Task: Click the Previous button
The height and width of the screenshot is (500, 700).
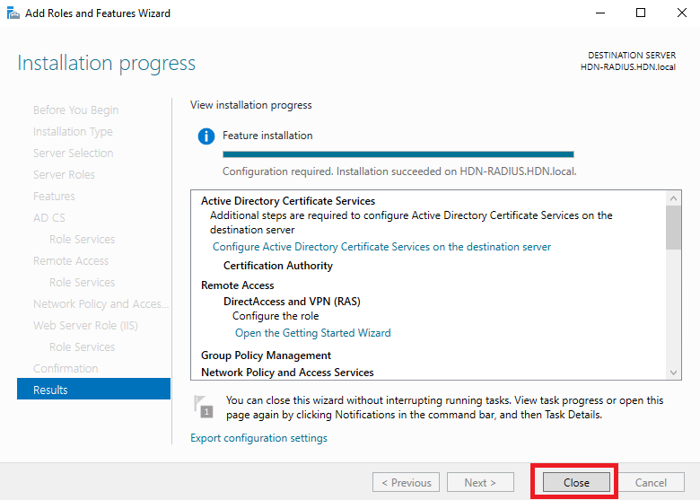Action: pyautogui.click(x=406, y=483)
